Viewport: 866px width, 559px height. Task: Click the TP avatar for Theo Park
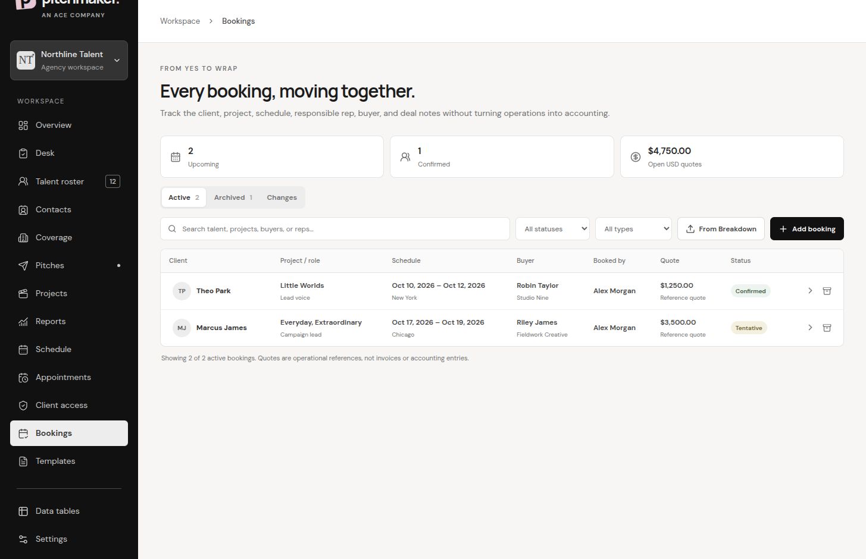(182, 291)
